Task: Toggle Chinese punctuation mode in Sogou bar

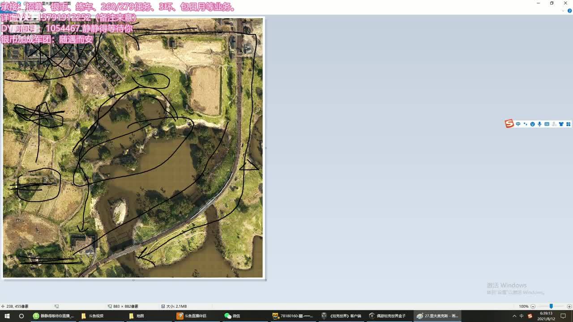Action: [x=525, y=124]
